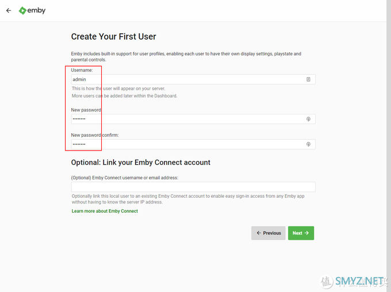Click the SMYZ.NET watermark logo
Screen dimensions: 391x292
(355, 282)
